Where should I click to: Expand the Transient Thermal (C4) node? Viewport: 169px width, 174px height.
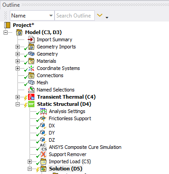tap(17, 97)
